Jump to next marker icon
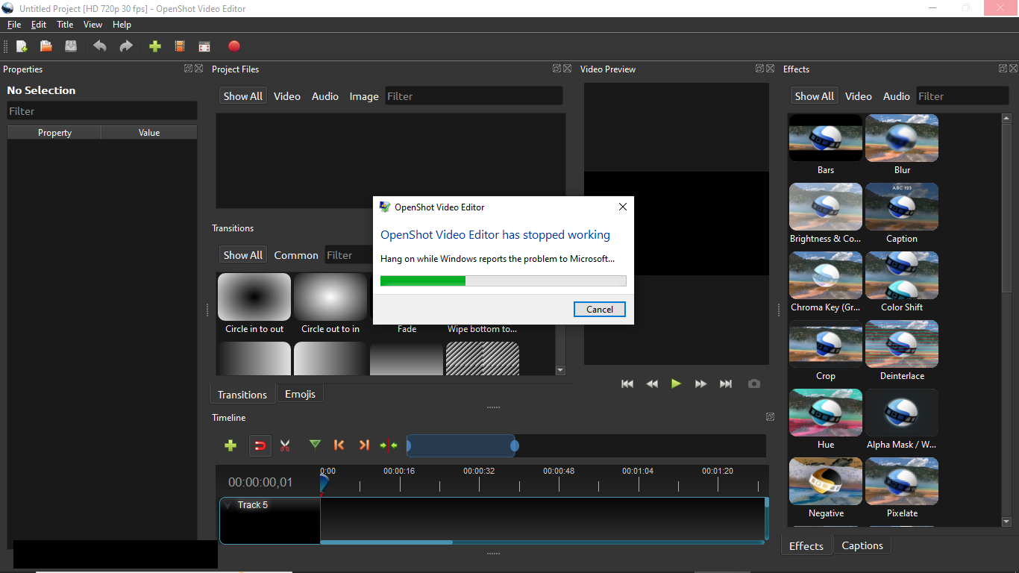 tap(364, 445)
